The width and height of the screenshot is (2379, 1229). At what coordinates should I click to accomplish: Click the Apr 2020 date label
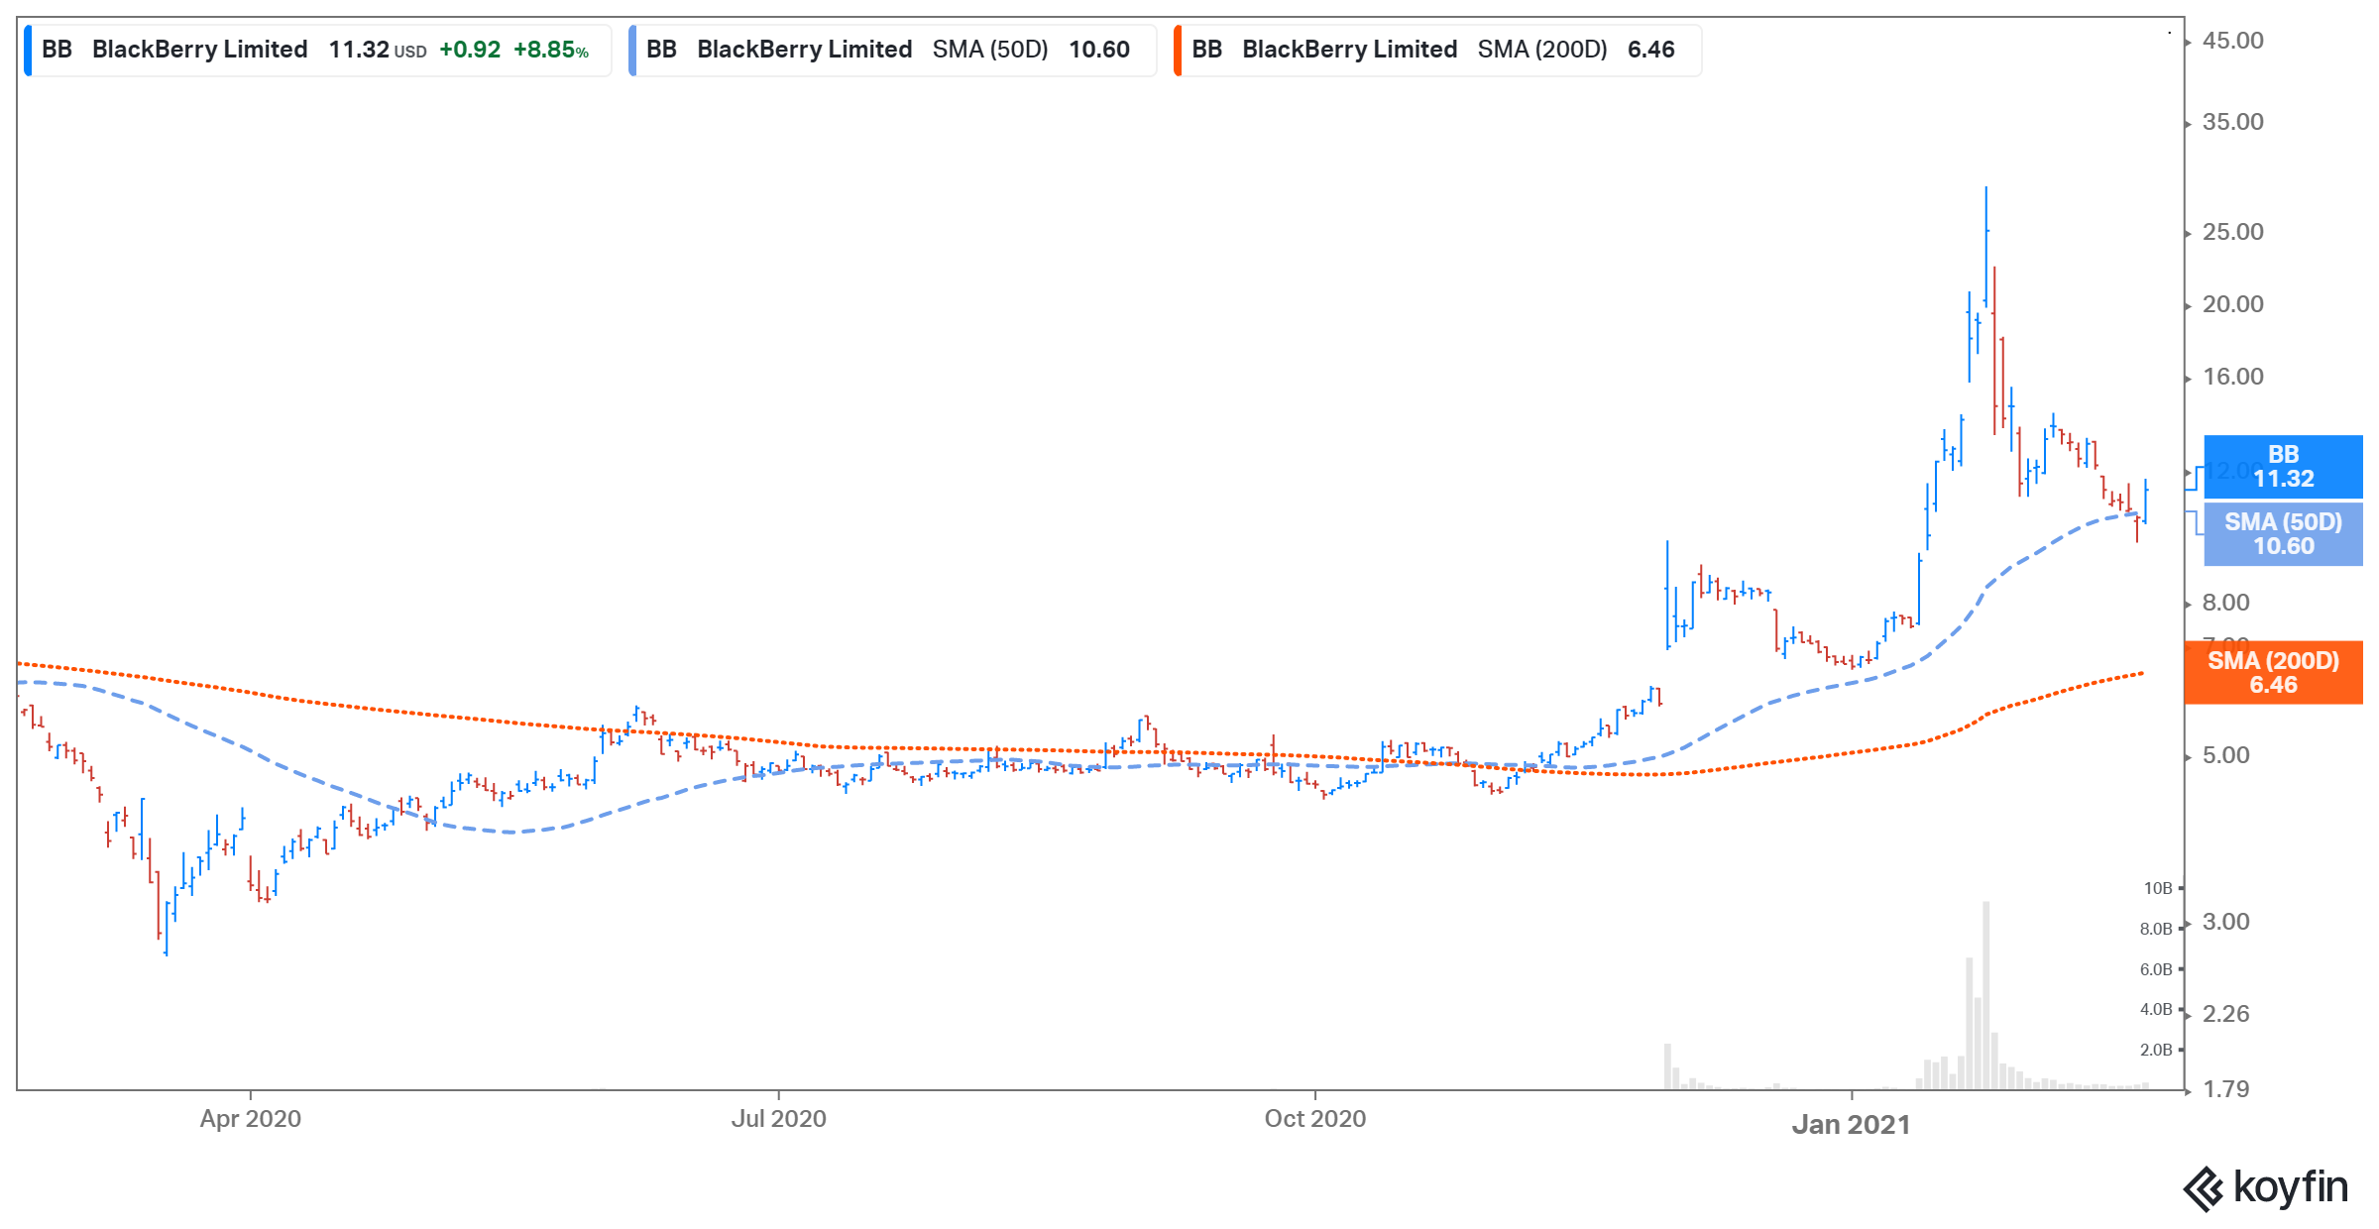click(x=250, y=1119)
